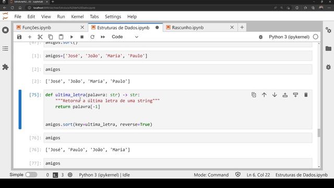The width and height of the screenshot is (334, 188).
Task: Click Ln 6, Col 22 position indicator
Action: [x=258, y=175]
